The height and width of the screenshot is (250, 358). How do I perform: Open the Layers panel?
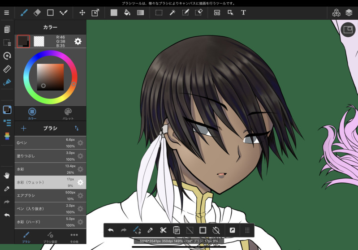tap(349, 13)
